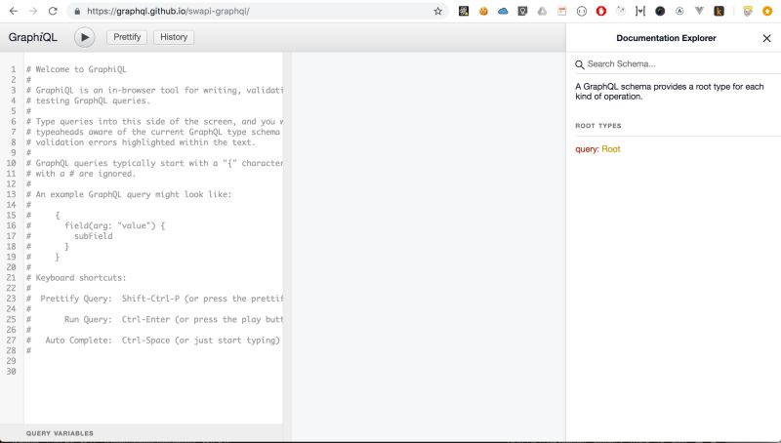Click the 'An example GraphQL query' line
The width and height of the screenshot is (781, 443).
point(129,194)
